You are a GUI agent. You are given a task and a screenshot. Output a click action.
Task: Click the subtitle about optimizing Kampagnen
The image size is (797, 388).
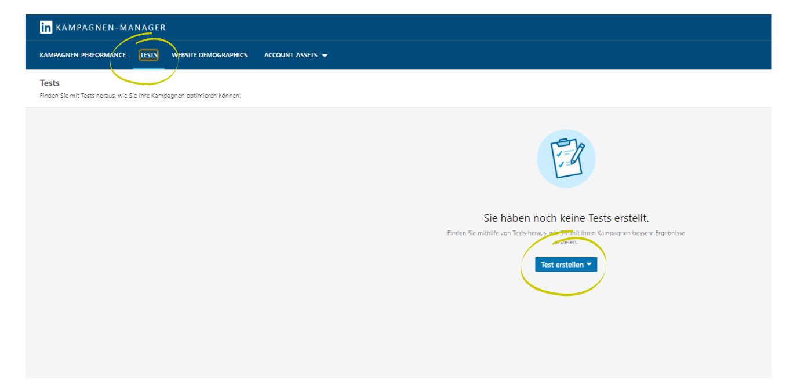pos(140,96)
